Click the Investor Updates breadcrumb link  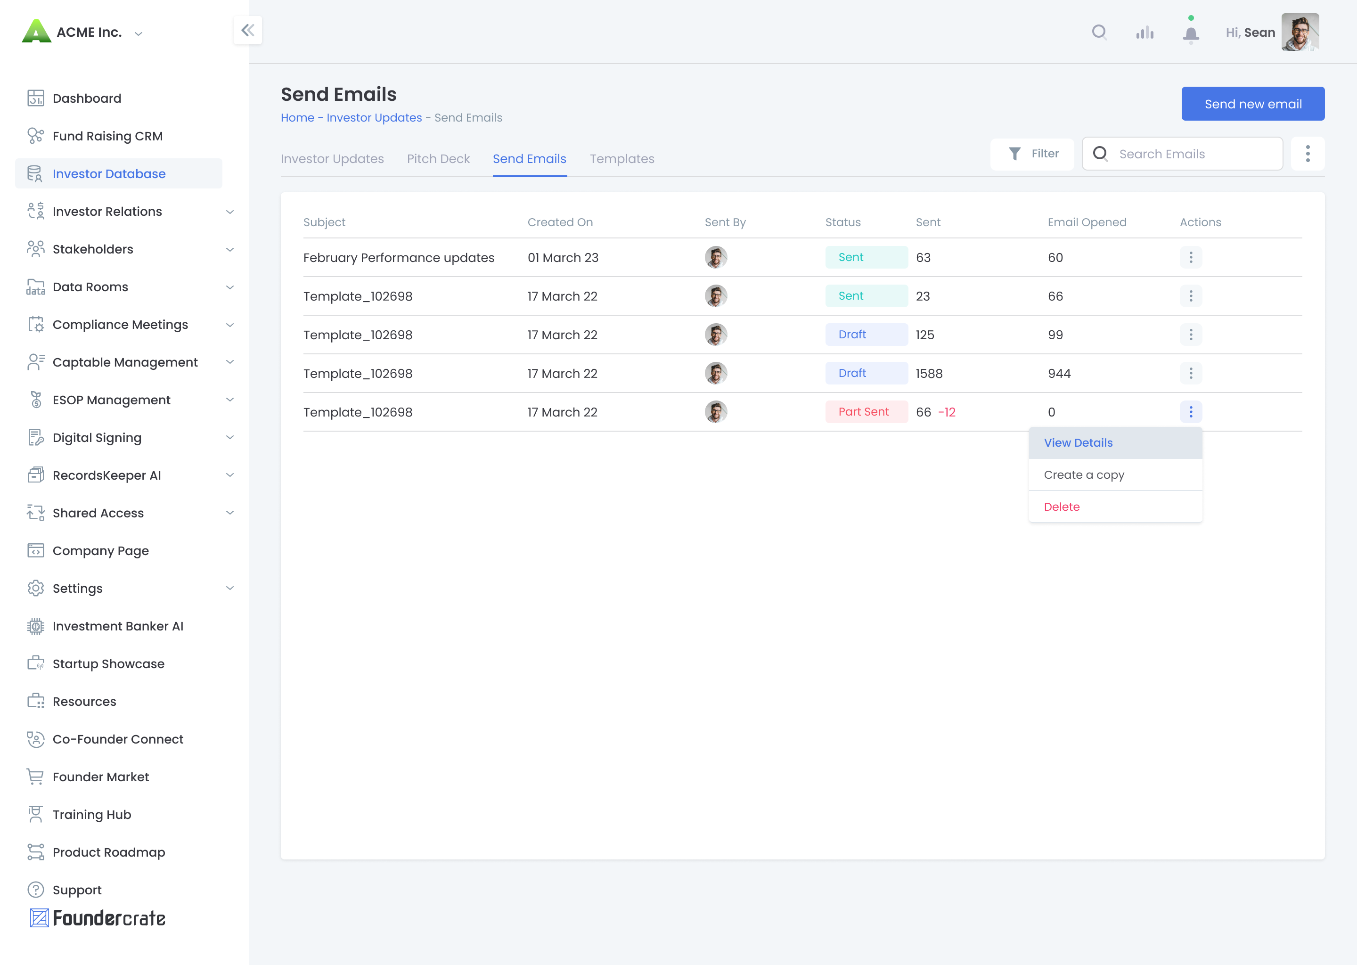tap(374, 118)
